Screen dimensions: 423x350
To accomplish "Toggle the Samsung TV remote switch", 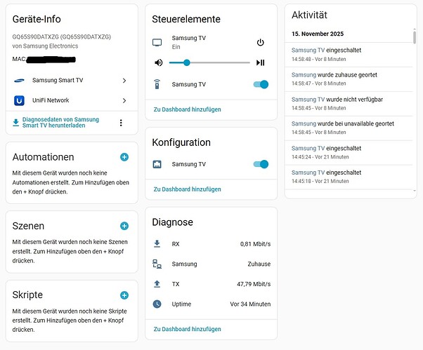I will pos(260,84).
